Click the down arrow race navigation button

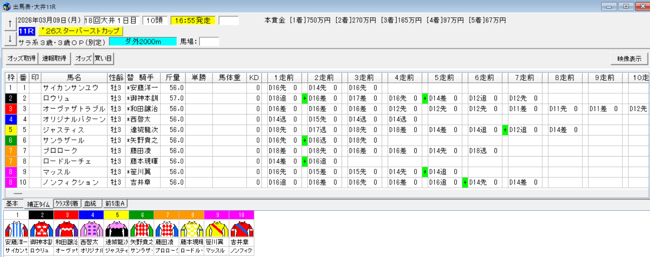coord(10,39)
